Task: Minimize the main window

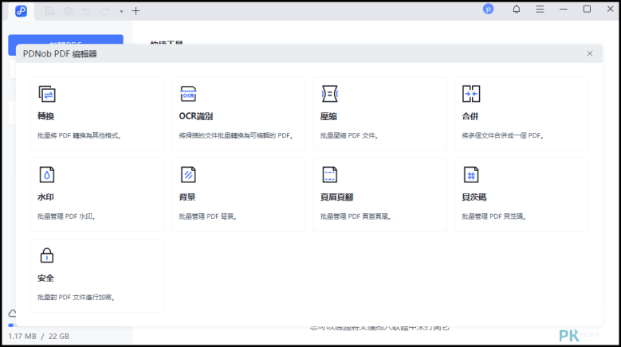Action: click(564, 9)
